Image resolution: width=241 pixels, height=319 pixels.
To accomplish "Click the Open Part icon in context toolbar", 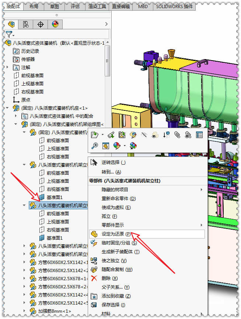I will coord(95,135).
